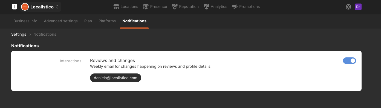Open Analytics via the chart icon
Viewport: 381px width, 108px height.
[206, 7]
